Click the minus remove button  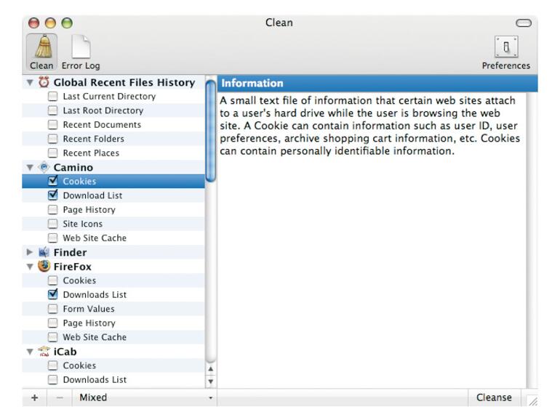point(60,397)
